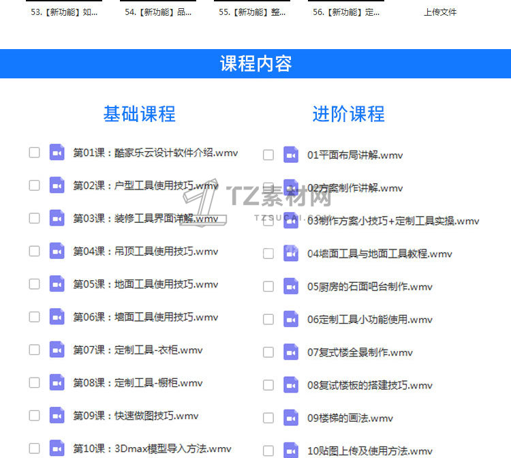The height and width of the screenshot is (458, 511).
Task: Tick the checkbox for 第05课 地面工具使用技巧
Action: pyautogui.click(x=34, y=284)
